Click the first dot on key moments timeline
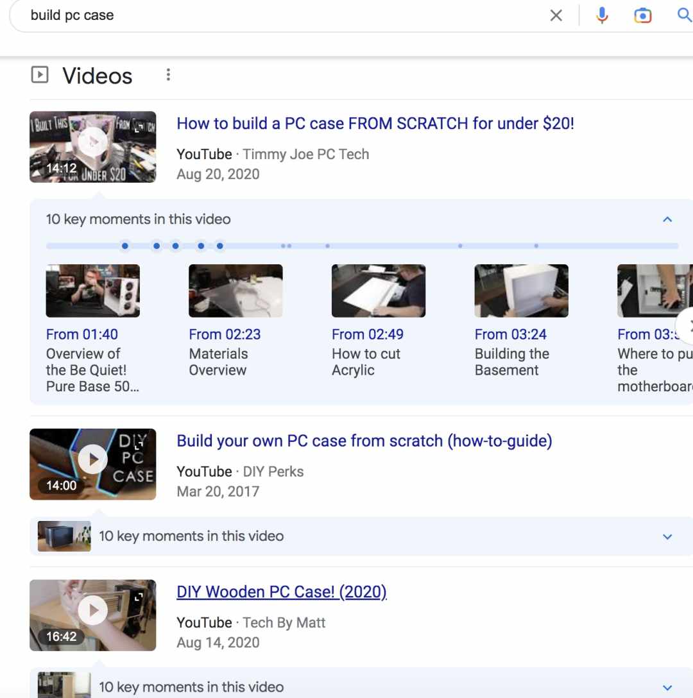This screenshot has height=698, width=693. tap(125, 246)
